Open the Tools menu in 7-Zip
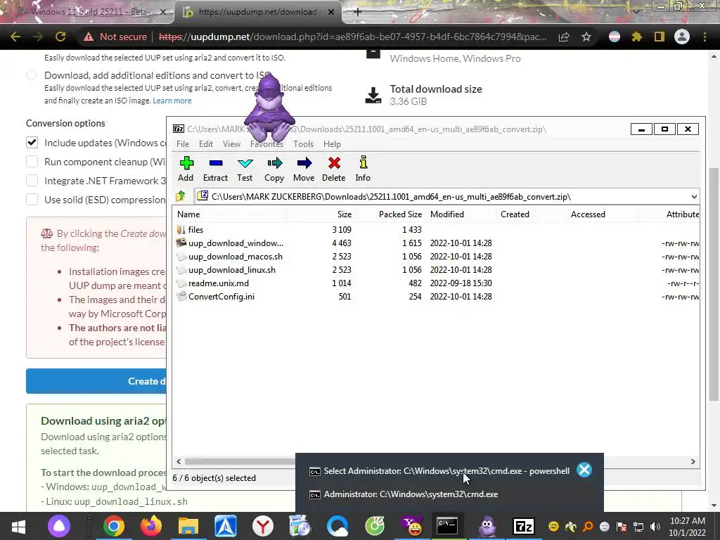This screenshot has height=540, width=720. (303, 144)
